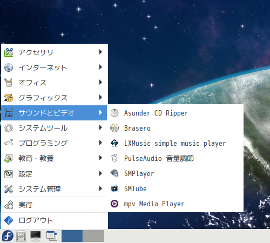Click the show desktop windows icon

coord(52,236)
